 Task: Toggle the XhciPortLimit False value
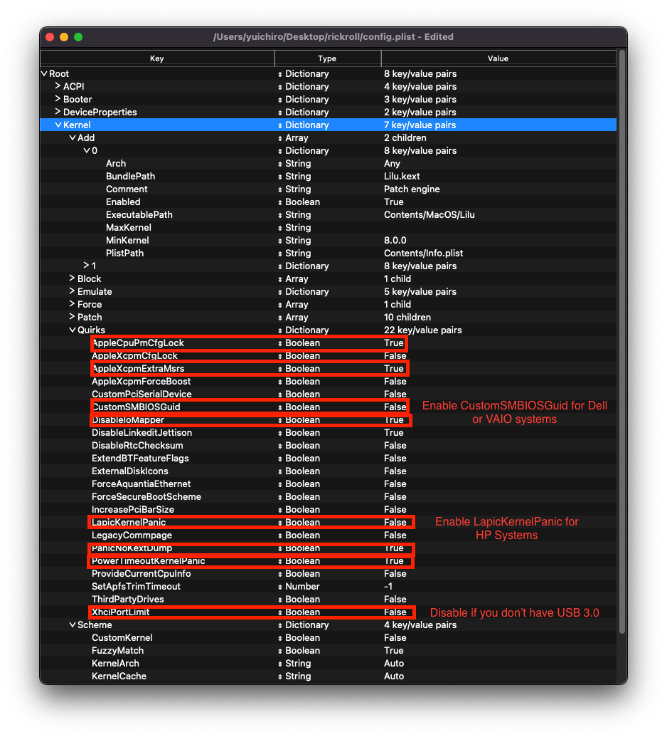click(x=395, y=612)
